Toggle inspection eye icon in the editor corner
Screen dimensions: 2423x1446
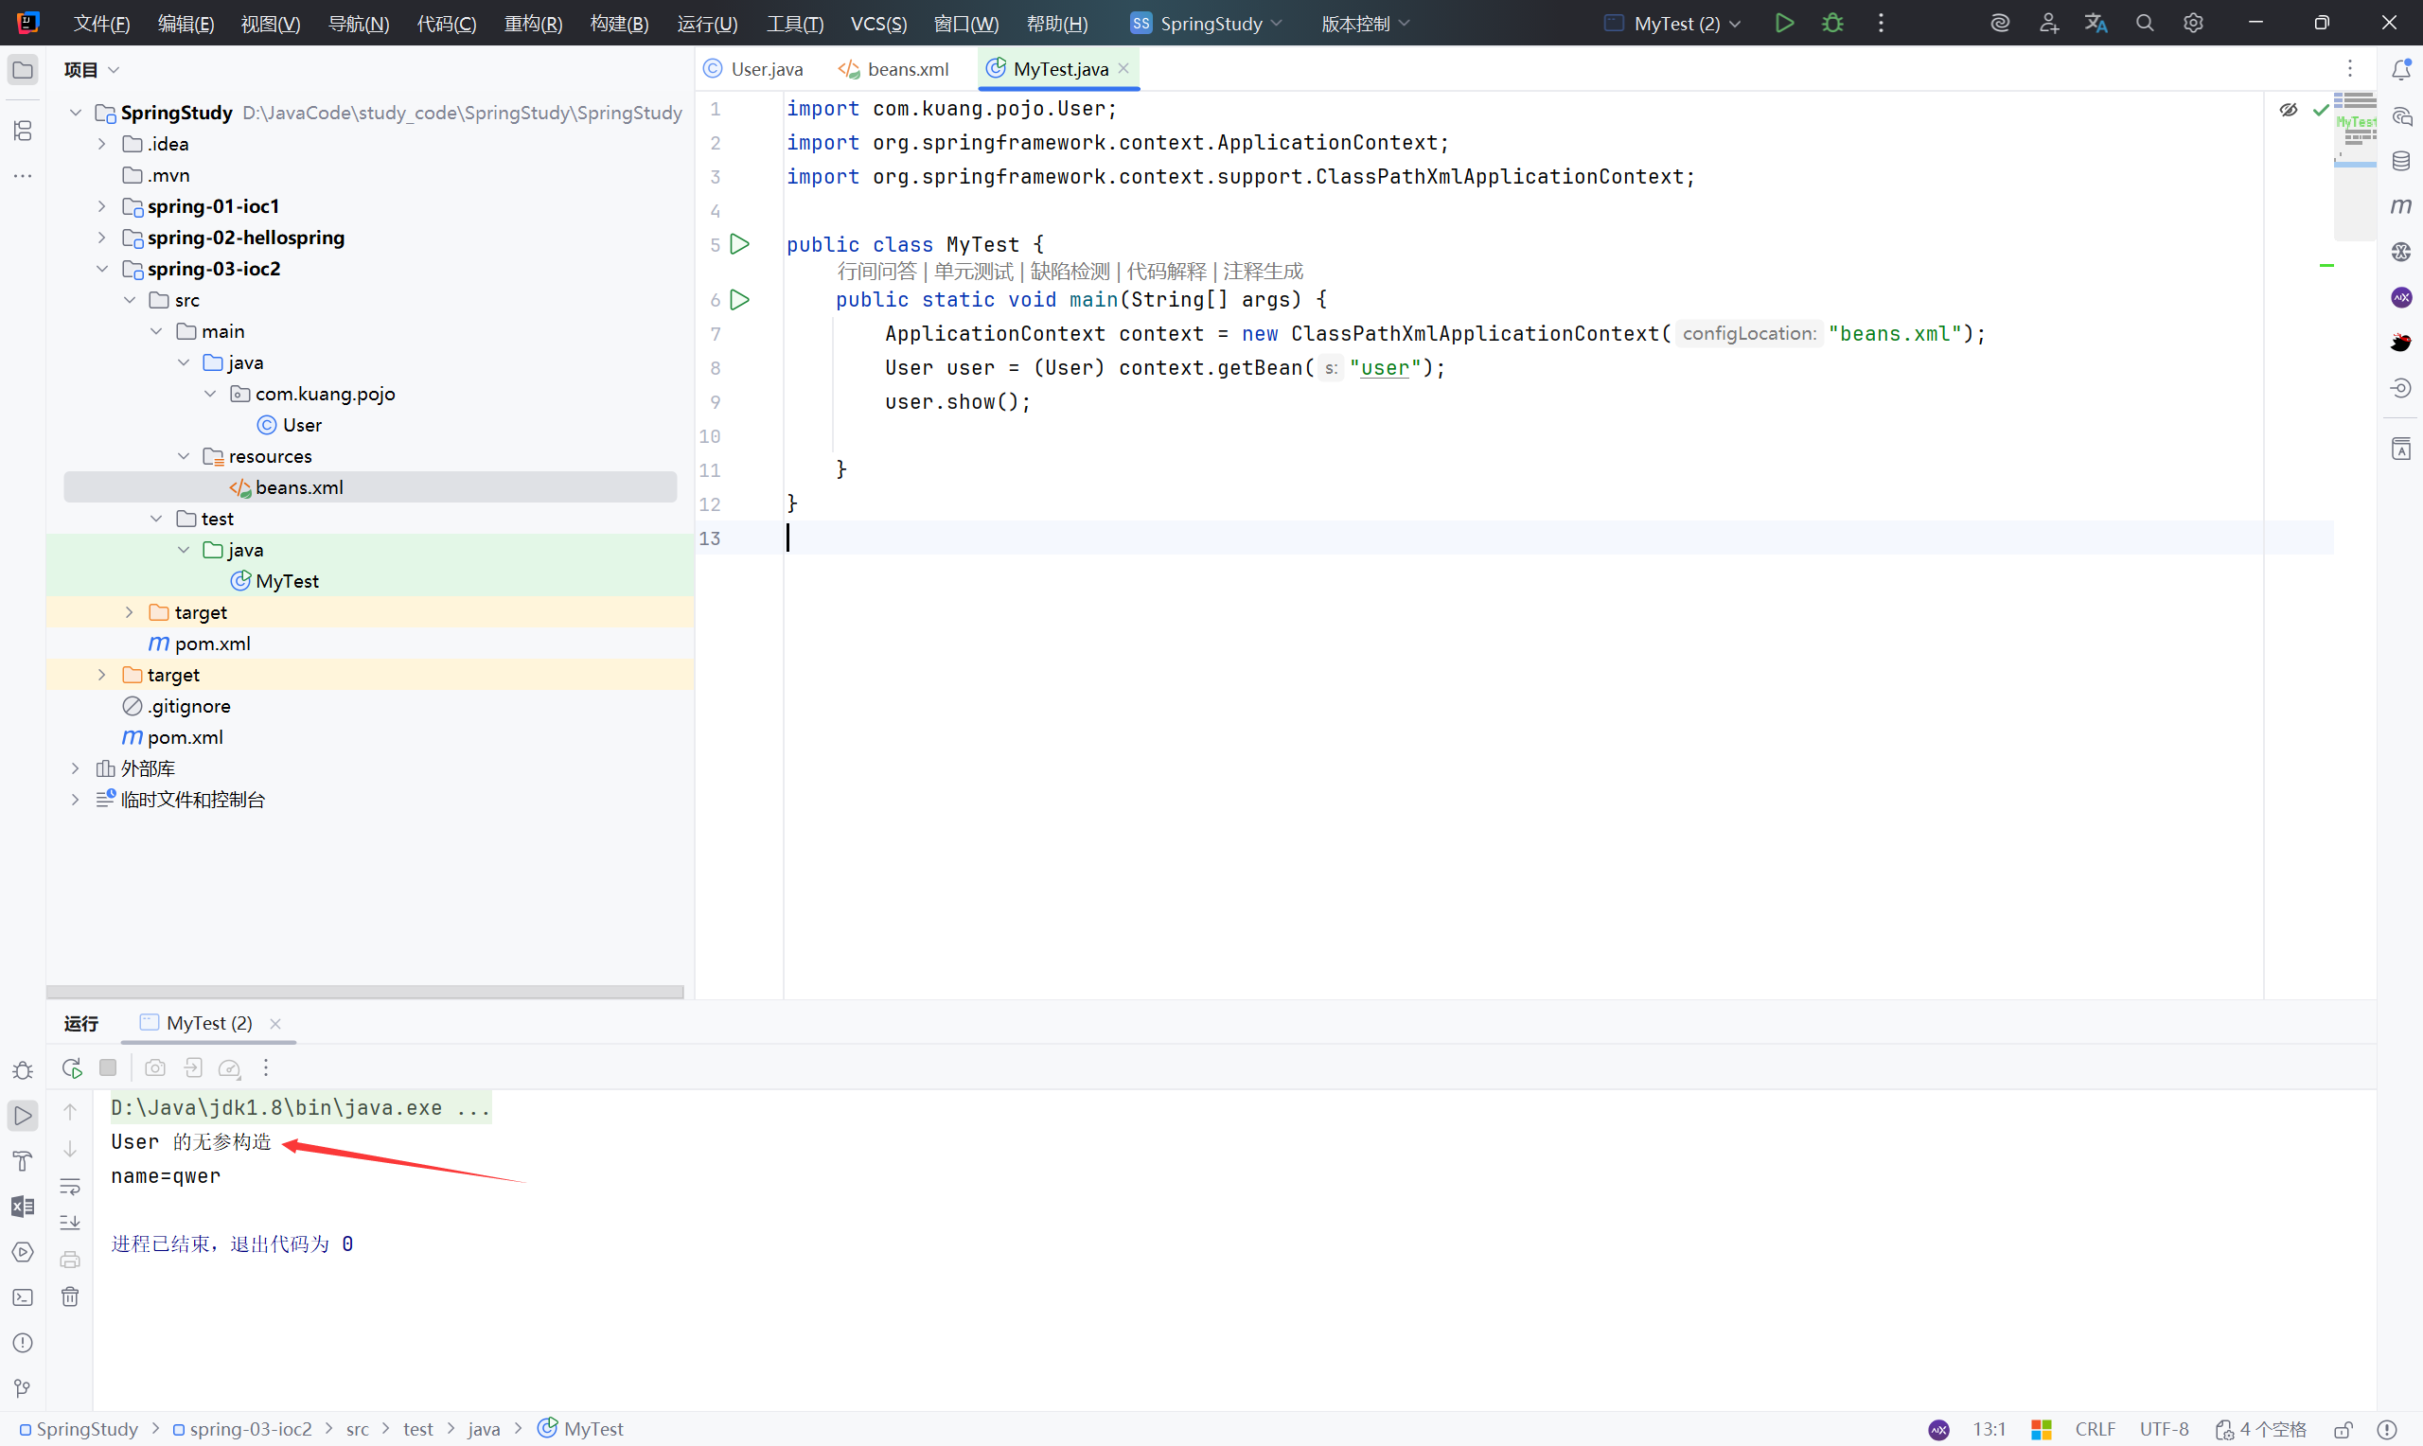coord(2289,109)
